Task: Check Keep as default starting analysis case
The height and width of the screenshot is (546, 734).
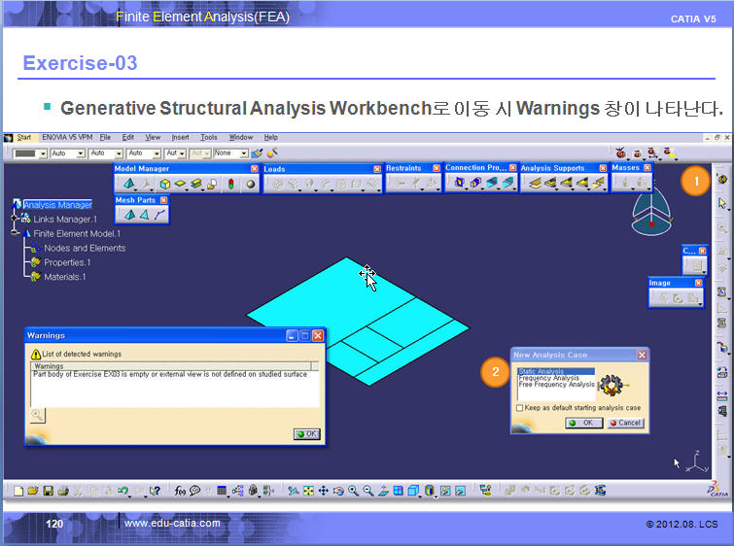Action: 519,408
